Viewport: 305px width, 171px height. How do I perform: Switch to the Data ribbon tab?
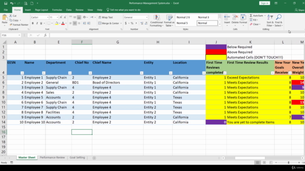69,10
